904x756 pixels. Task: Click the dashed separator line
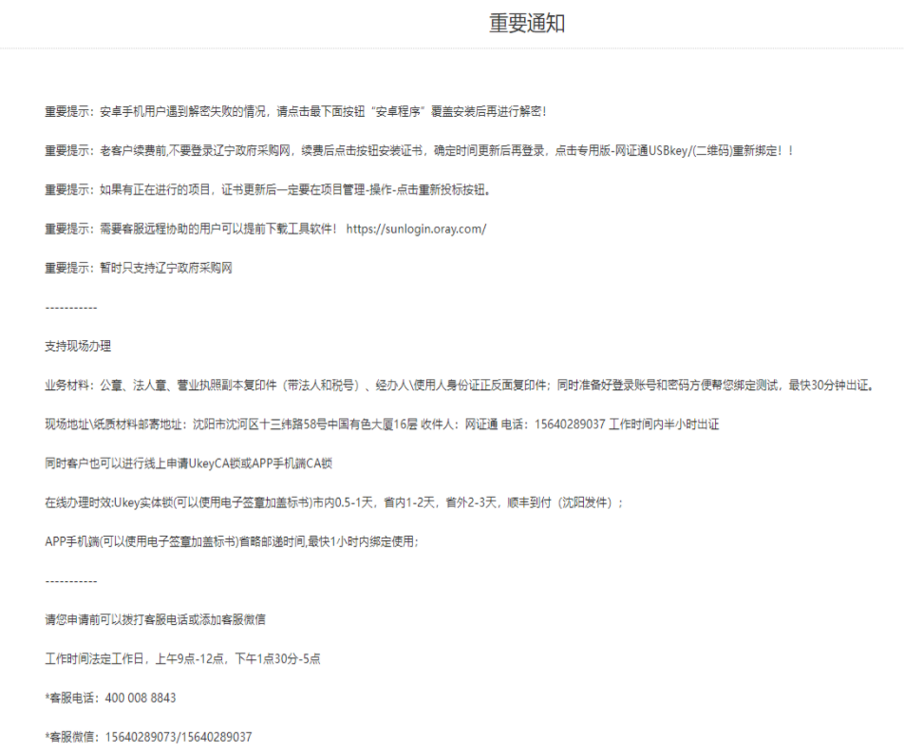pos(68,307)
